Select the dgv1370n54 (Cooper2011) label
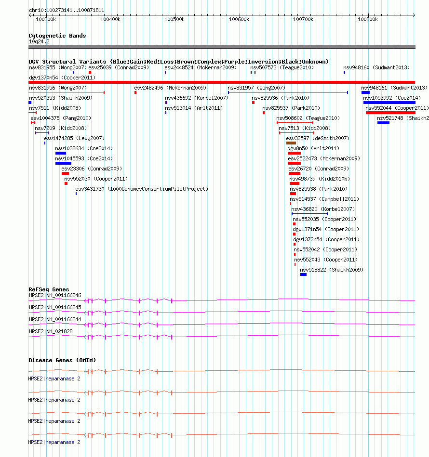The width and height of the screenshot is (429, 457). point(62,78)
